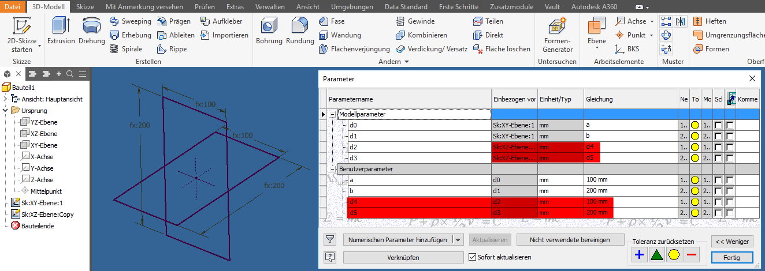This screenshot has height=271, width=765.
Task: Select the Kombinieren tool
Action: tap(421, 35)
